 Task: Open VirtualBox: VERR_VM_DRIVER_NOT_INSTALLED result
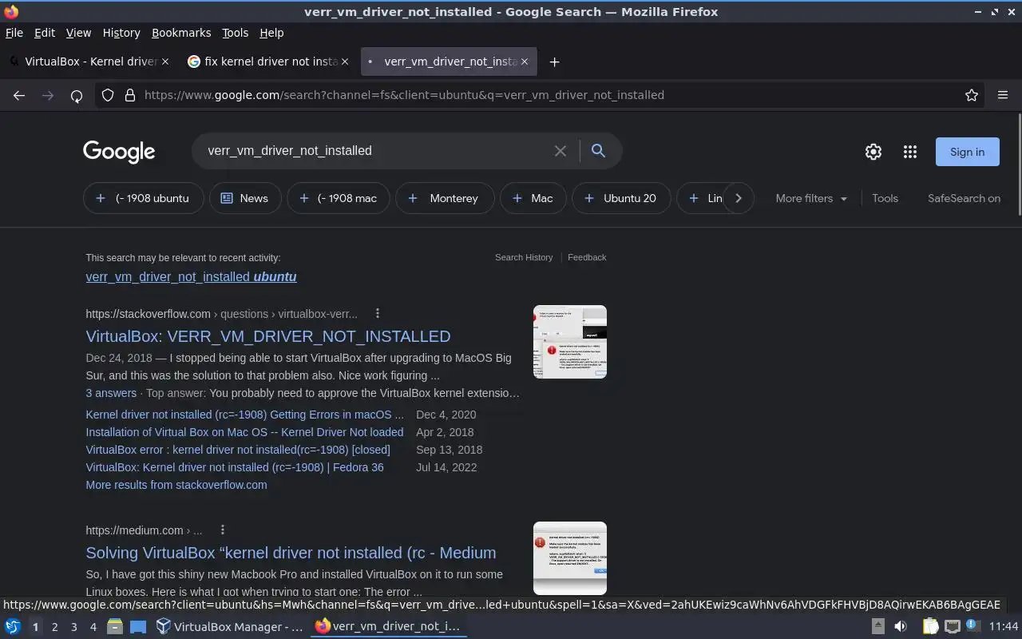[268, 336]
